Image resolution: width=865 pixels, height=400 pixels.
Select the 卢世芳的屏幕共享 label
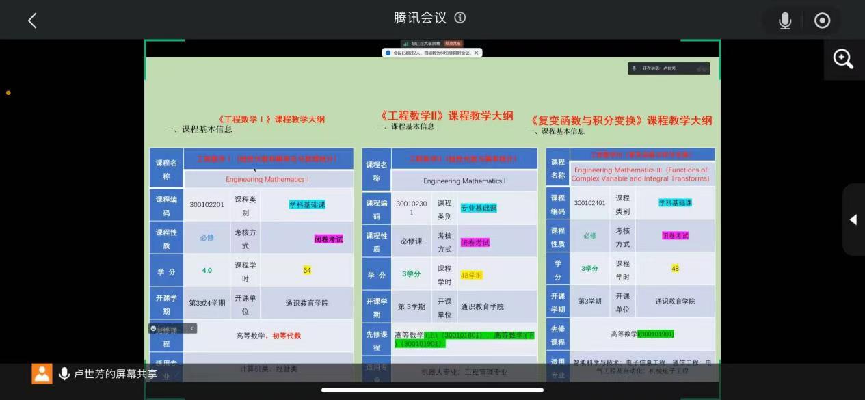tap(116, 374)
